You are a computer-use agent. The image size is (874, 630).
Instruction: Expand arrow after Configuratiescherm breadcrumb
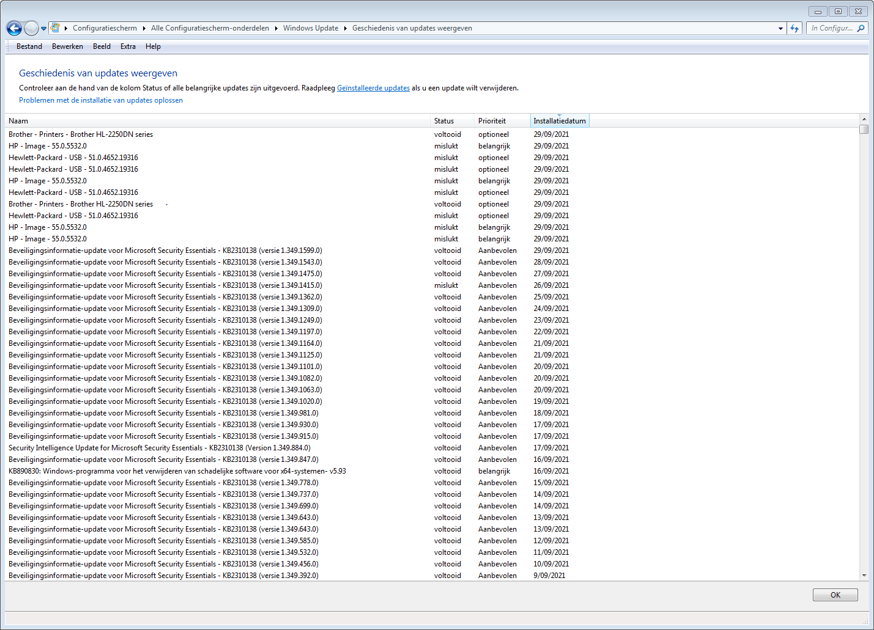[x=144, y=28]
